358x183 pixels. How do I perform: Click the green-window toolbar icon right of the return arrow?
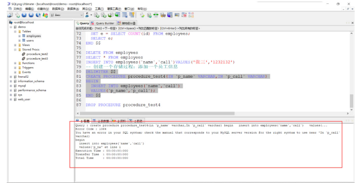(117, 15)
